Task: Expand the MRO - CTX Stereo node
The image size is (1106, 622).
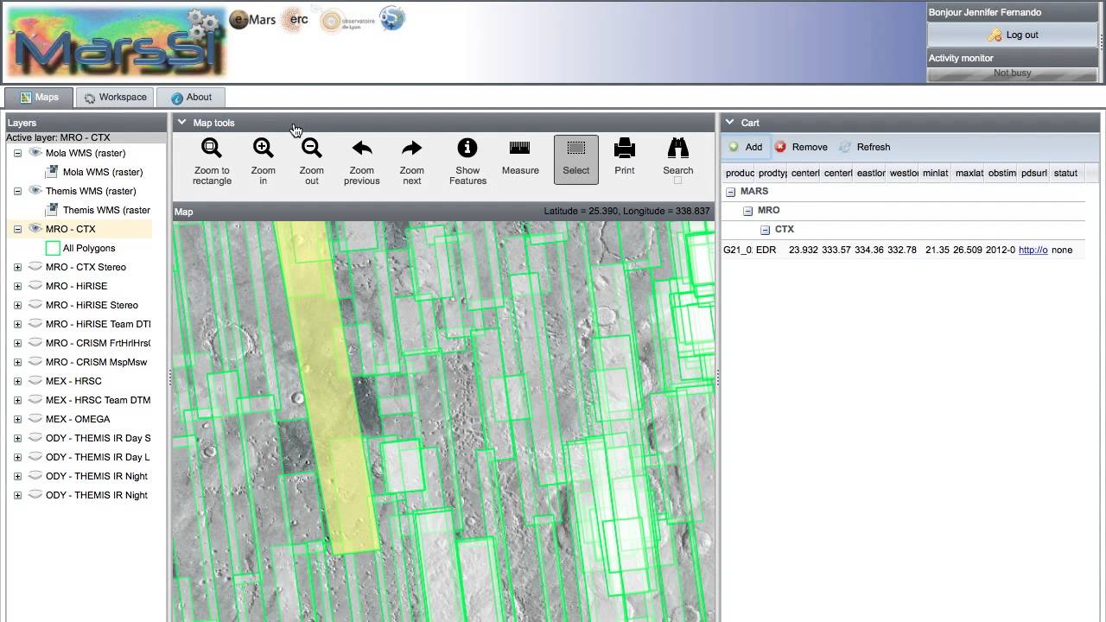Action: click(x=17, y=267)
